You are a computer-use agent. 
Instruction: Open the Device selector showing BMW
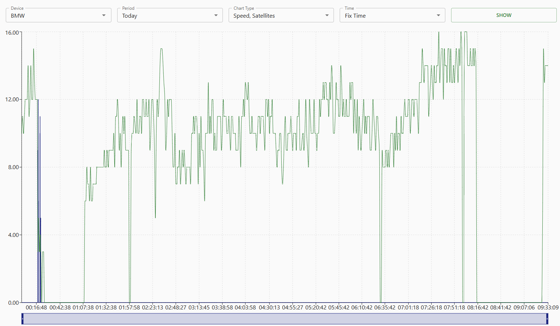[54, 16]
